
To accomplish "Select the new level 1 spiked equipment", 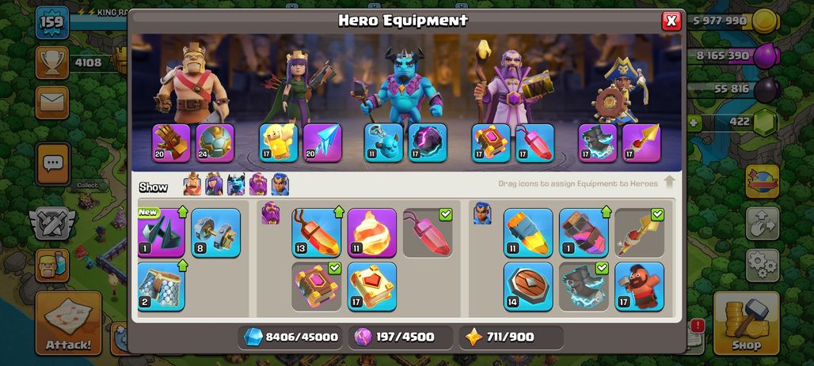I will click(162, 232).
